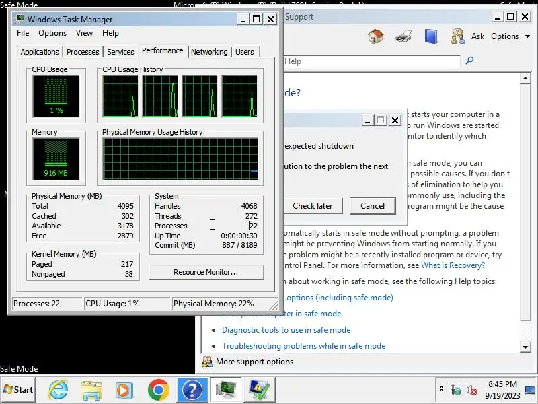The image size is (538, 404).
Task: Select Help and Support taskbar button
Action: click(x=192, y=390)
